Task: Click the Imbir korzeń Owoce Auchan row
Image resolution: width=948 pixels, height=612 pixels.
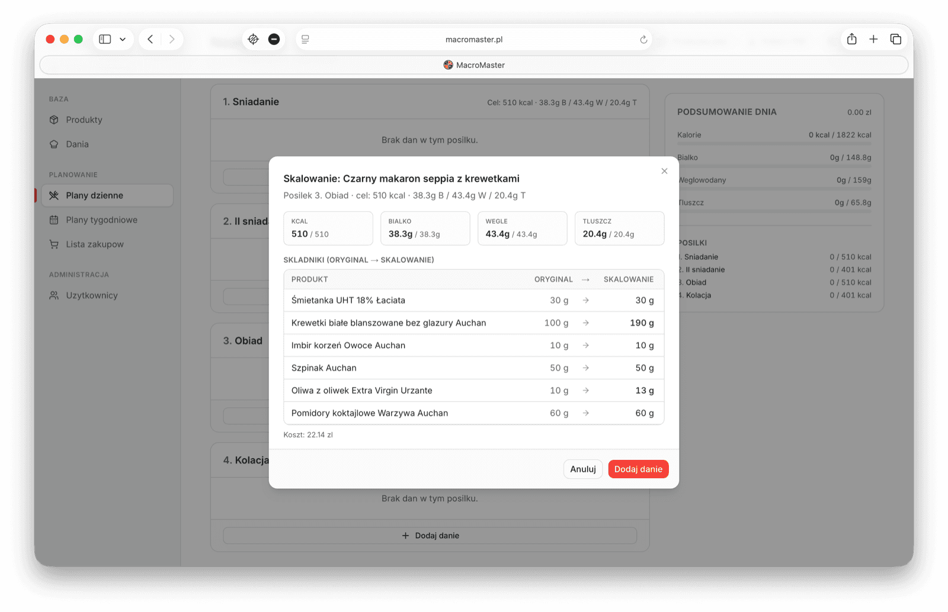Action: click(x=474, y=345)
